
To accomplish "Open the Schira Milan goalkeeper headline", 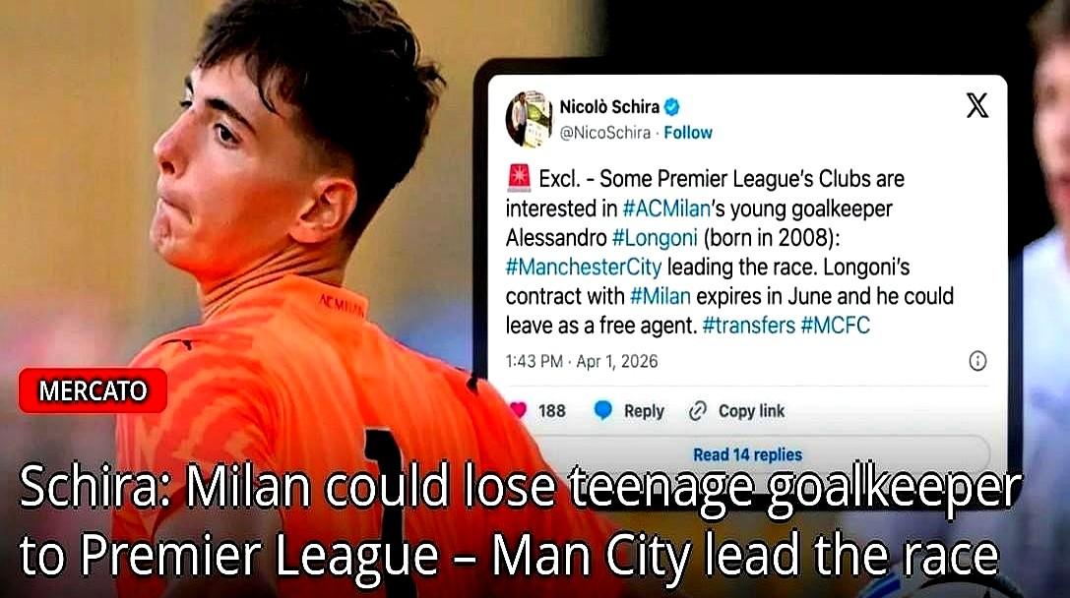I will (519, 521).
